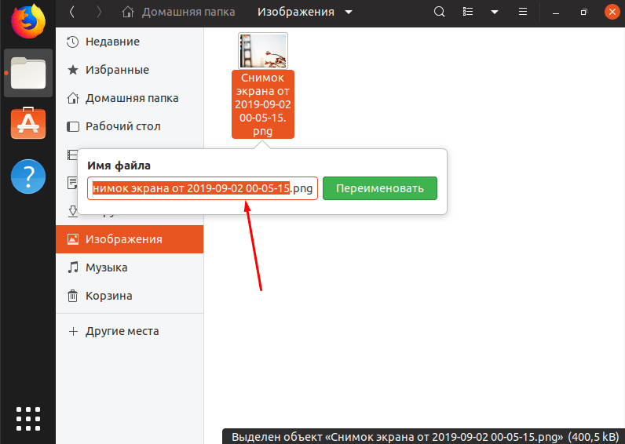
Task: Go back with the left arrow
Action: coord(72,12)
